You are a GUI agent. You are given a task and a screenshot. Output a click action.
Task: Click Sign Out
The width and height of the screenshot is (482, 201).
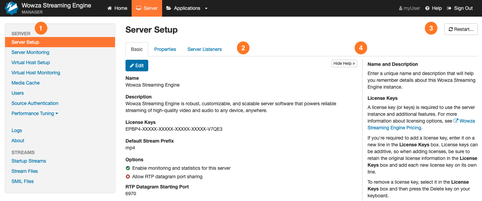[x=460, y=8]
